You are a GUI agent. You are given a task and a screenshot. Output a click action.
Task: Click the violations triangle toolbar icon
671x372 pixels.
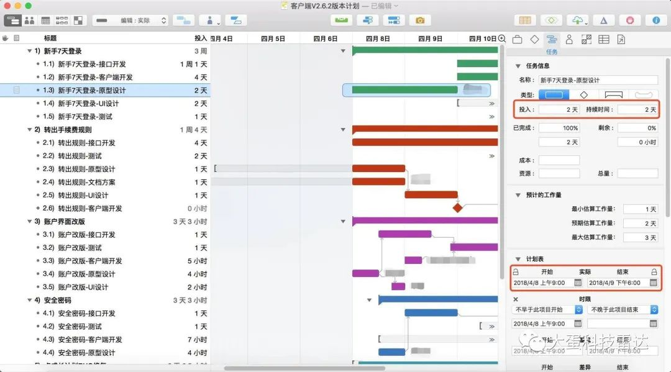coord(603,20)
